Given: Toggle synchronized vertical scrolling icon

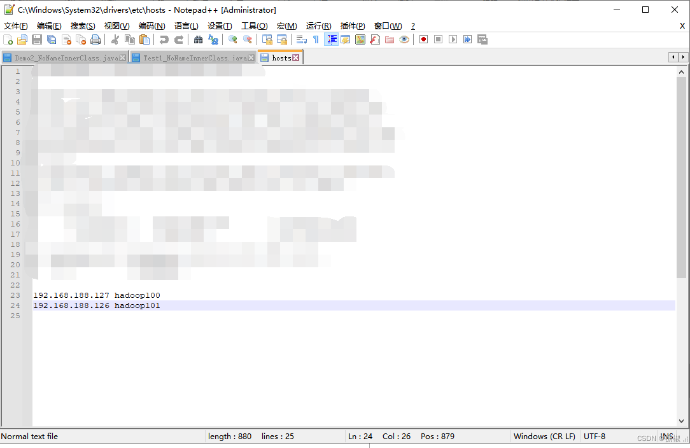Looking at the screenshot, I should (267, 39).
